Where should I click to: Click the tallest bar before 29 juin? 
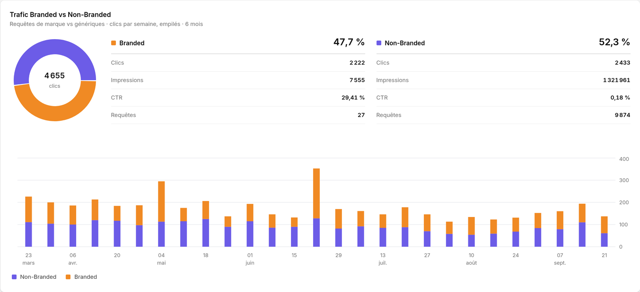tap(316, 208)
